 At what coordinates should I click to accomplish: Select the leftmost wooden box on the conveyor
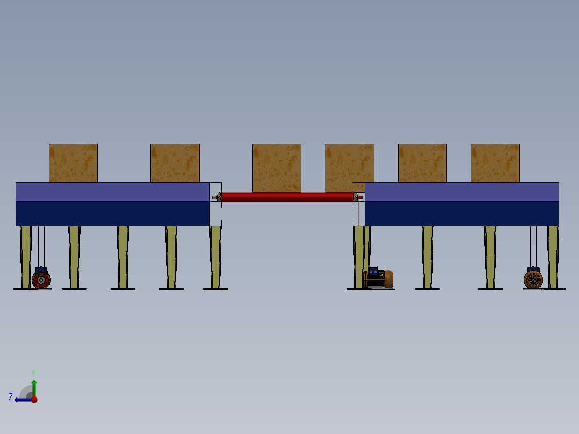pos(73,163)
